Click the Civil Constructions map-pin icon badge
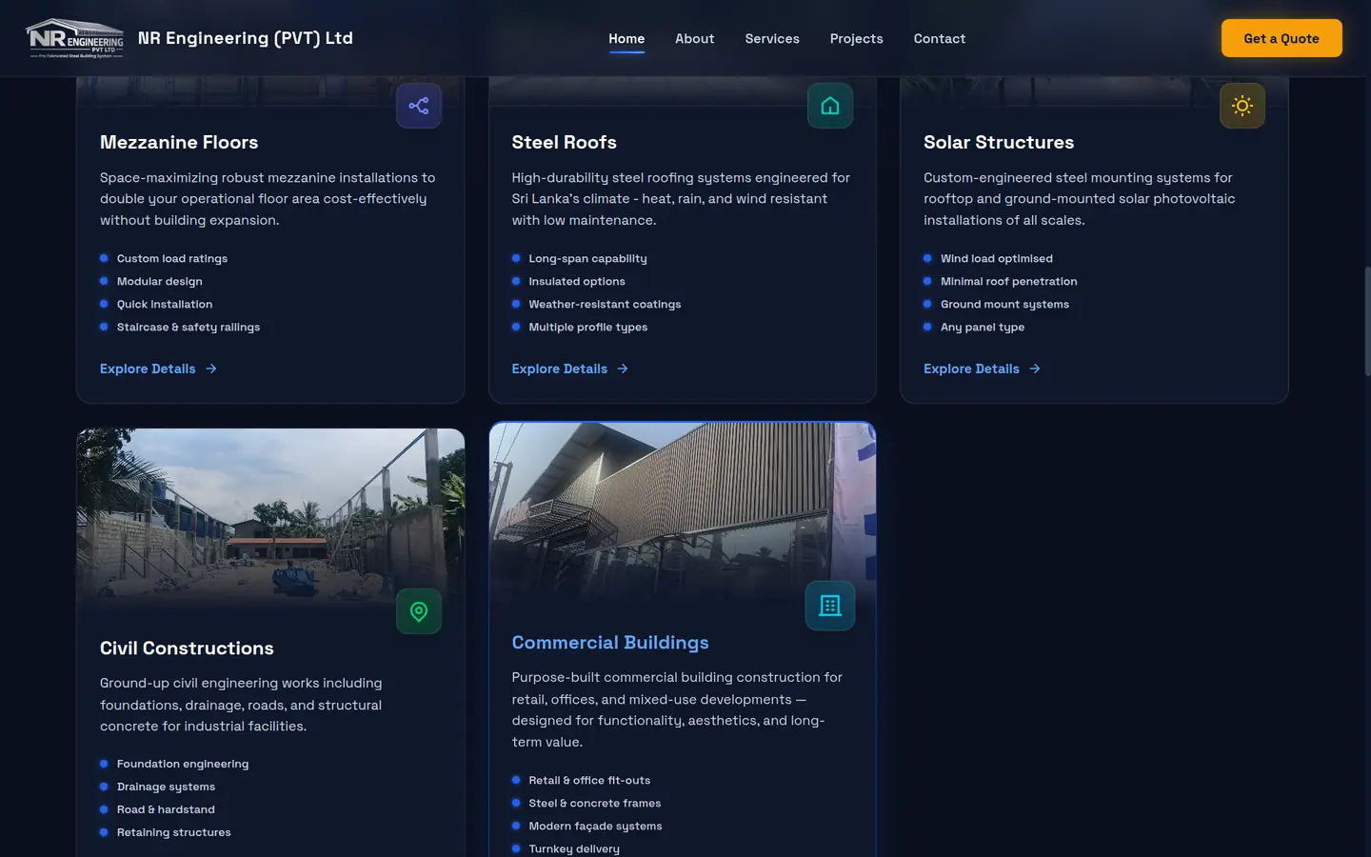Image resolution: width=1371 pixels, height=857 pixels. [x=419, y=611]
